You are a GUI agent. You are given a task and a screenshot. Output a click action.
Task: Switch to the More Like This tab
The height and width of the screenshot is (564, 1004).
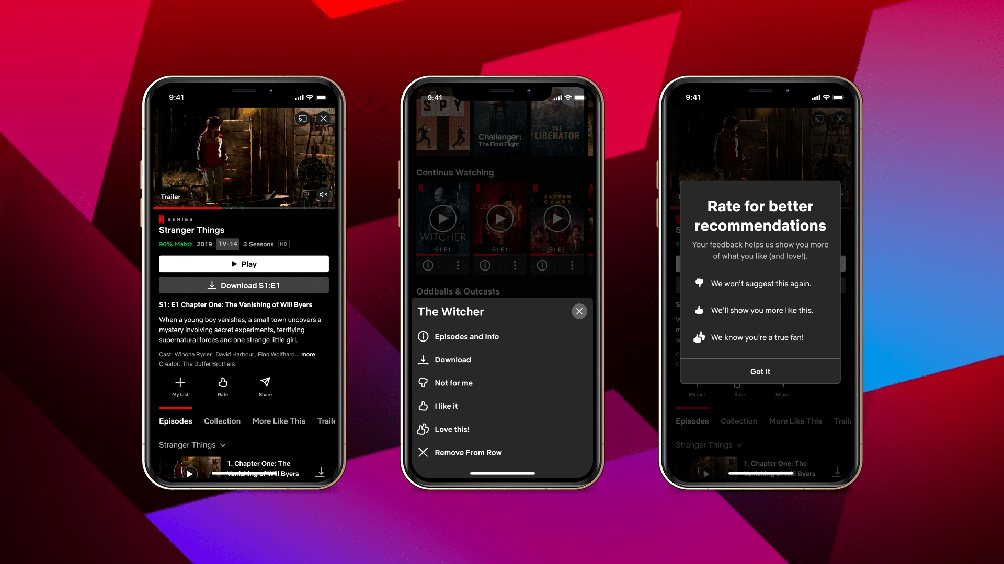coord(278,421)
